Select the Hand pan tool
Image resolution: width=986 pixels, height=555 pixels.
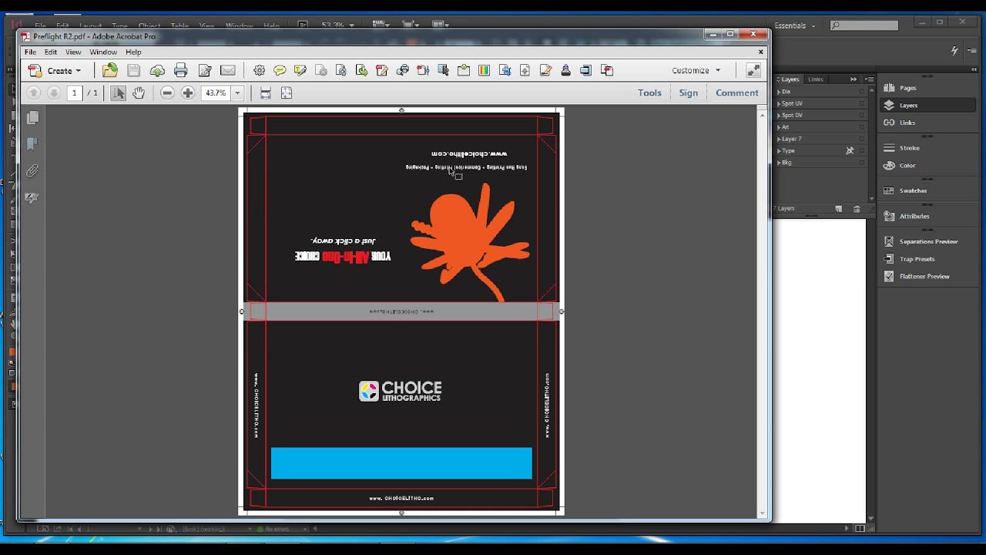[139, 92]
